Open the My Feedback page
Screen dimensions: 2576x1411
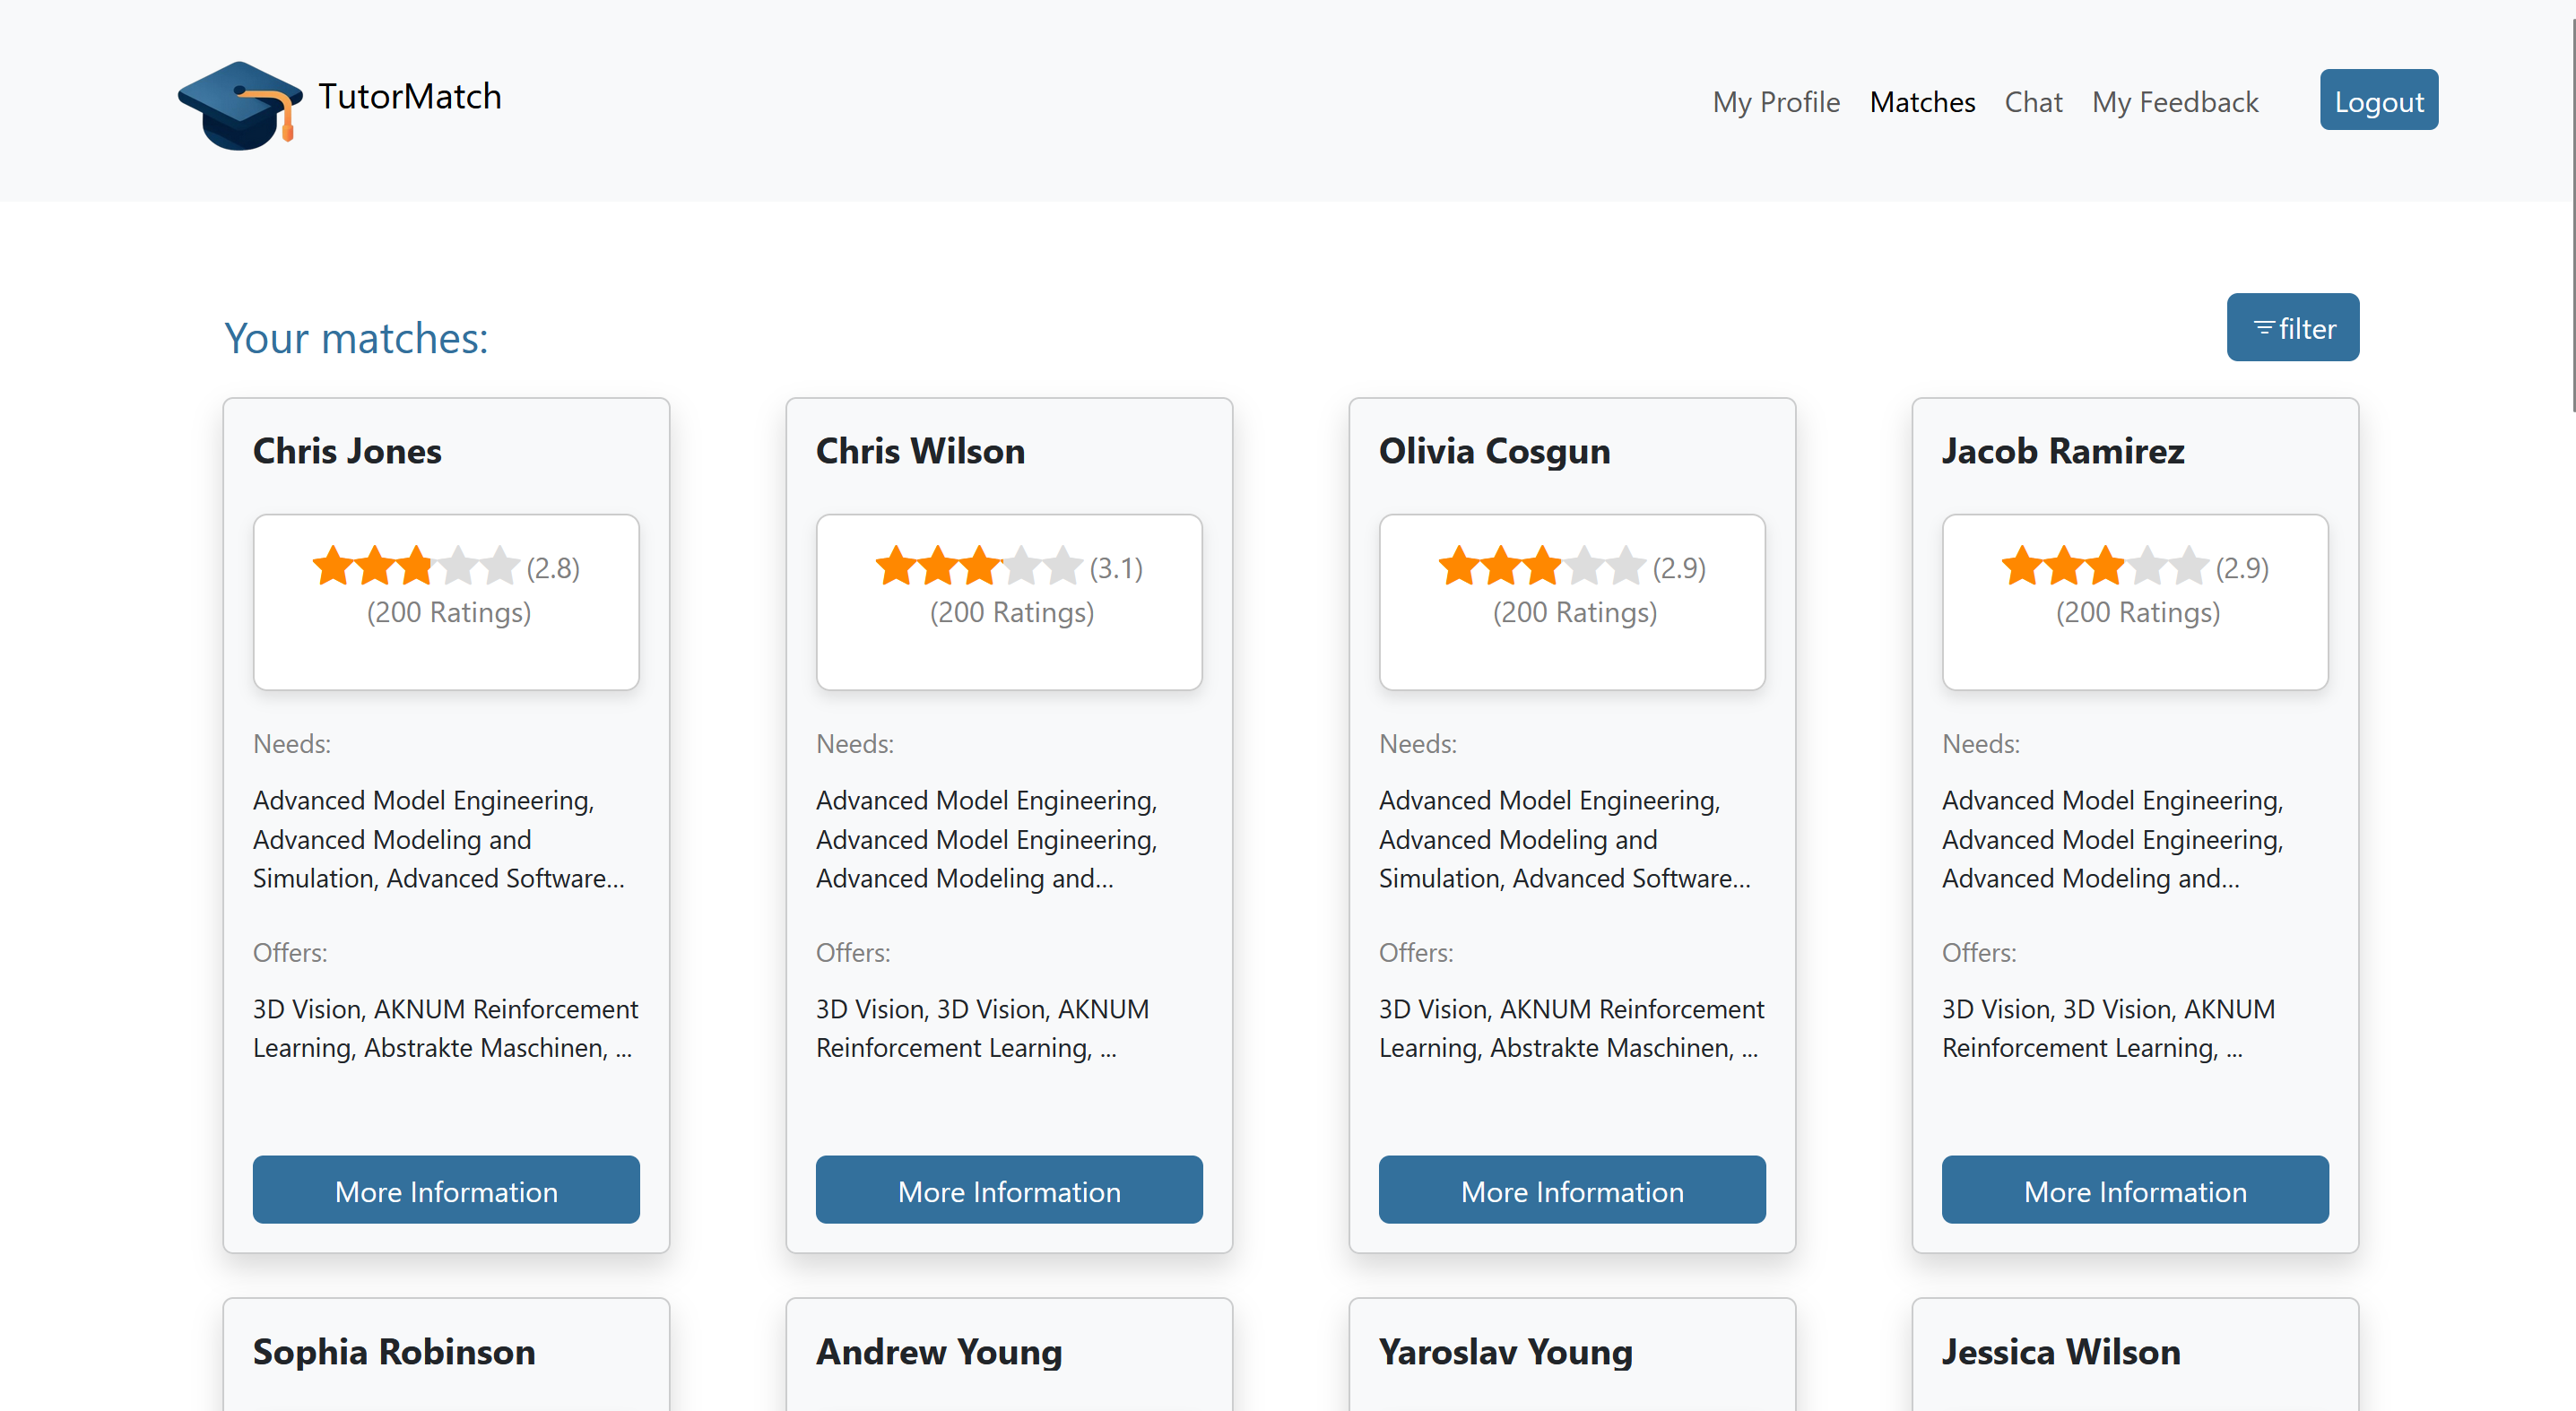(x=2175, y=101)
